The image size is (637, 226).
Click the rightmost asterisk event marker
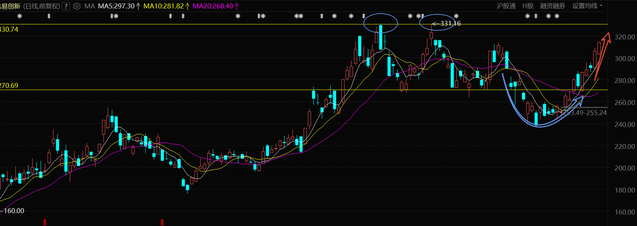pyautogui.click(x=557, y=16)
